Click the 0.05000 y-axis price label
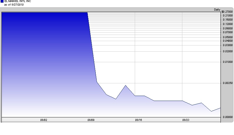 pos(228,37)
